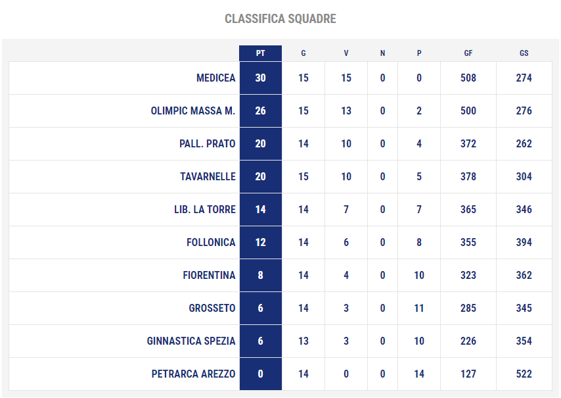
Task: Click the CLASSIFICA SQUADRE heading
Action: click(x=280, y=18)
